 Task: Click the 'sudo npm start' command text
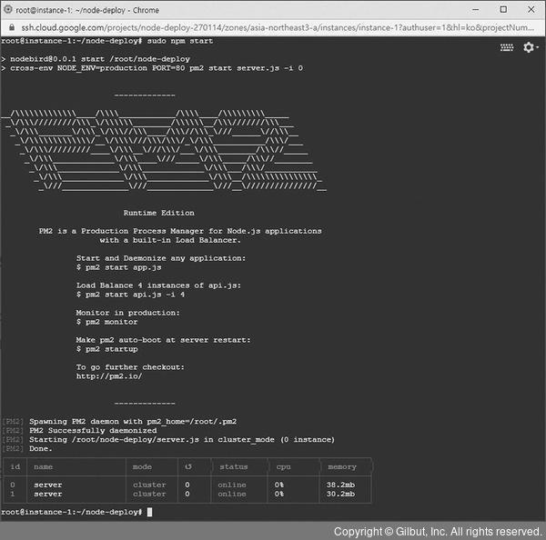click(179, 41)
